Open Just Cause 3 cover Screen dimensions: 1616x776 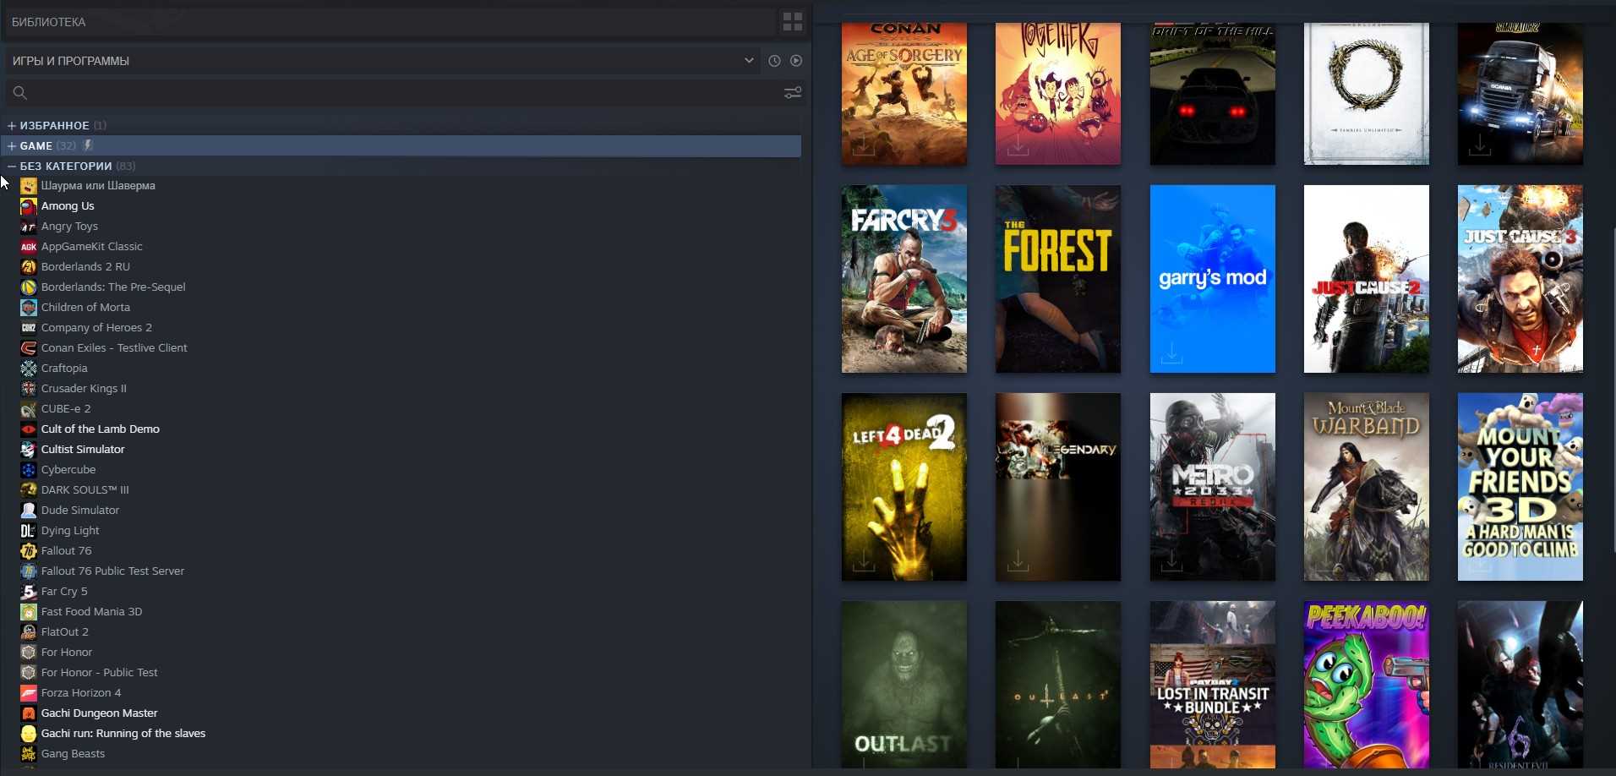coord(1520,279)
